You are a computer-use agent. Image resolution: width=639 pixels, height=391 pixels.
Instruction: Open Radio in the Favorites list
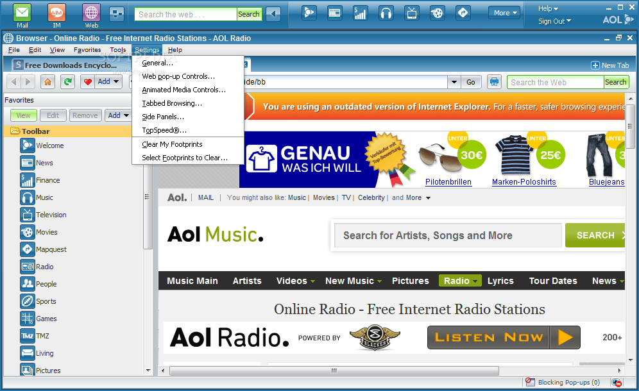tap(37, 267)
